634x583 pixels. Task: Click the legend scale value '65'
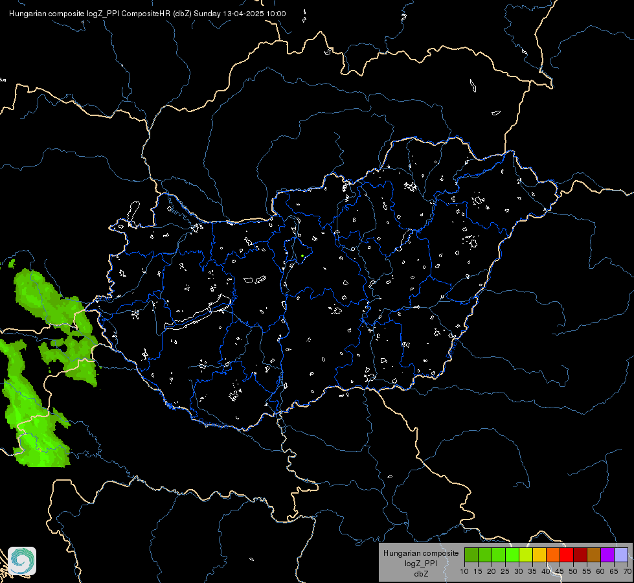tap(614, 571)
